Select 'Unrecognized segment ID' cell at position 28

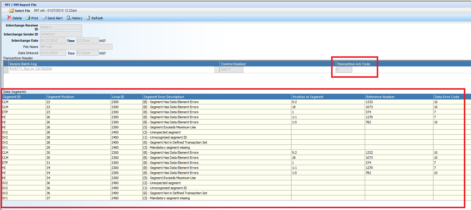[x=217, y=137]
